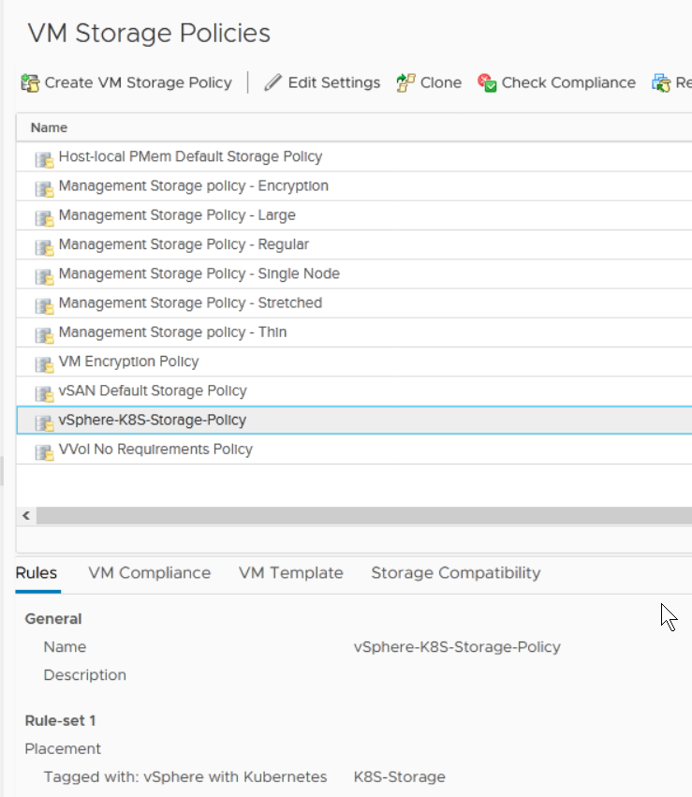Click the Rule-set 1 heading
This screenshot has height=797, width=692.
point(60,721)
